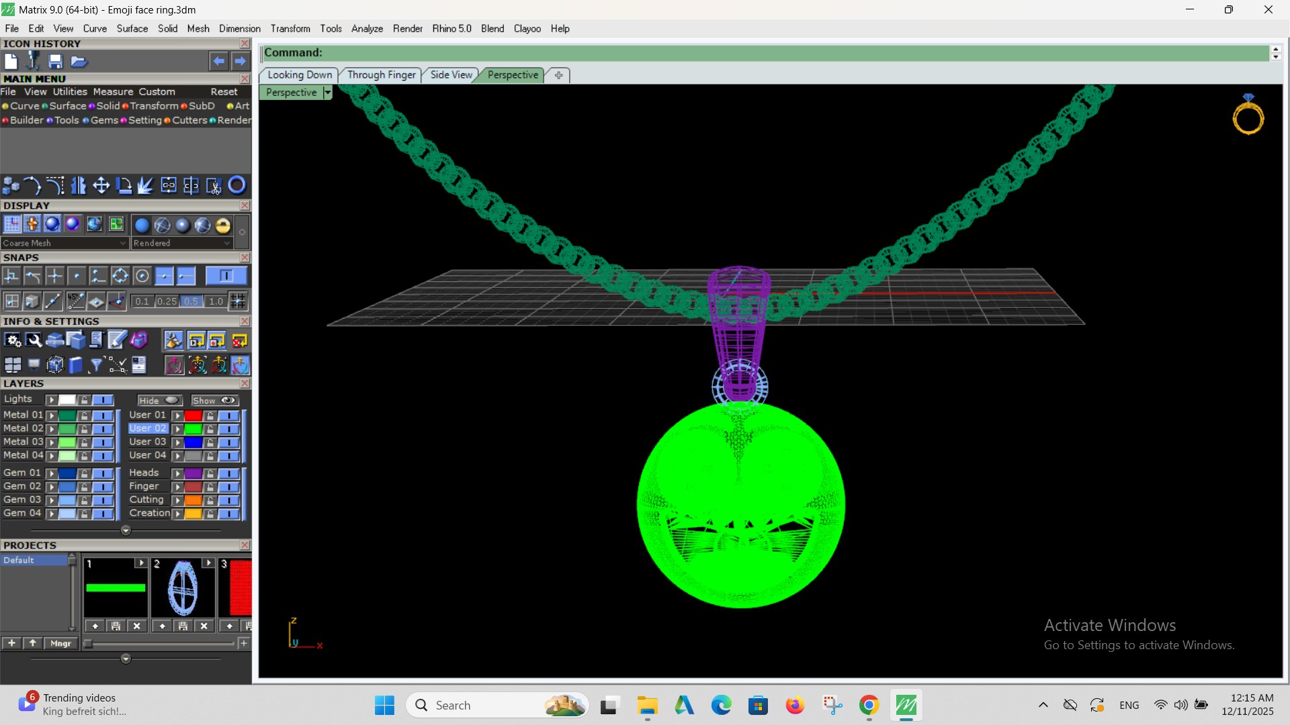Switch to the Through Finger view tab
Screen dimensions: 1290x725
pos(382,75)
